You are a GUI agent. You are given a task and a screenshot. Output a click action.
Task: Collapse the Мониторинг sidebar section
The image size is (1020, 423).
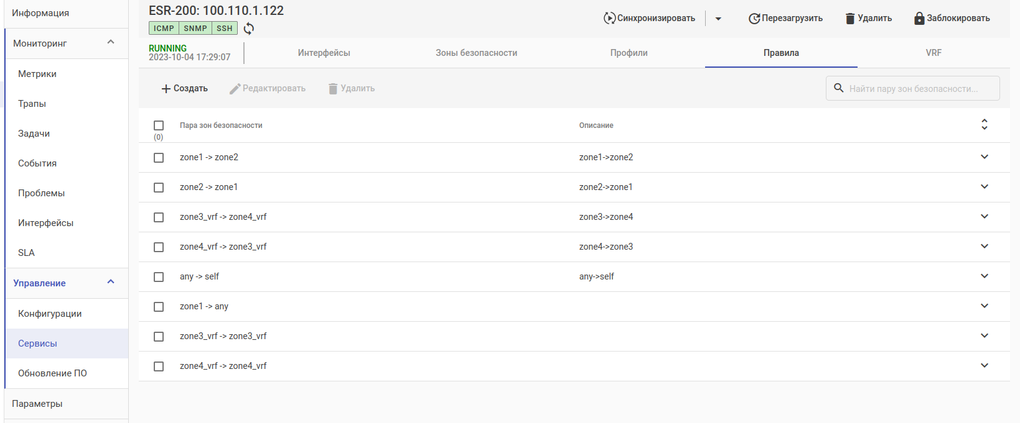click(x=111, y=42)
